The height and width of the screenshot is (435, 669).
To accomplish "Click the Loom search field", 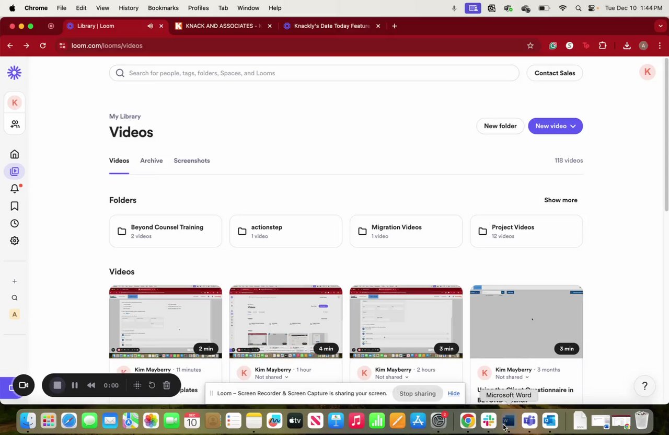I will pyautogui.click(x=314, y=73).
